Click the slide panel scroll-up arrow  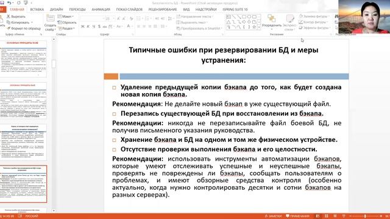pos(54,40)
